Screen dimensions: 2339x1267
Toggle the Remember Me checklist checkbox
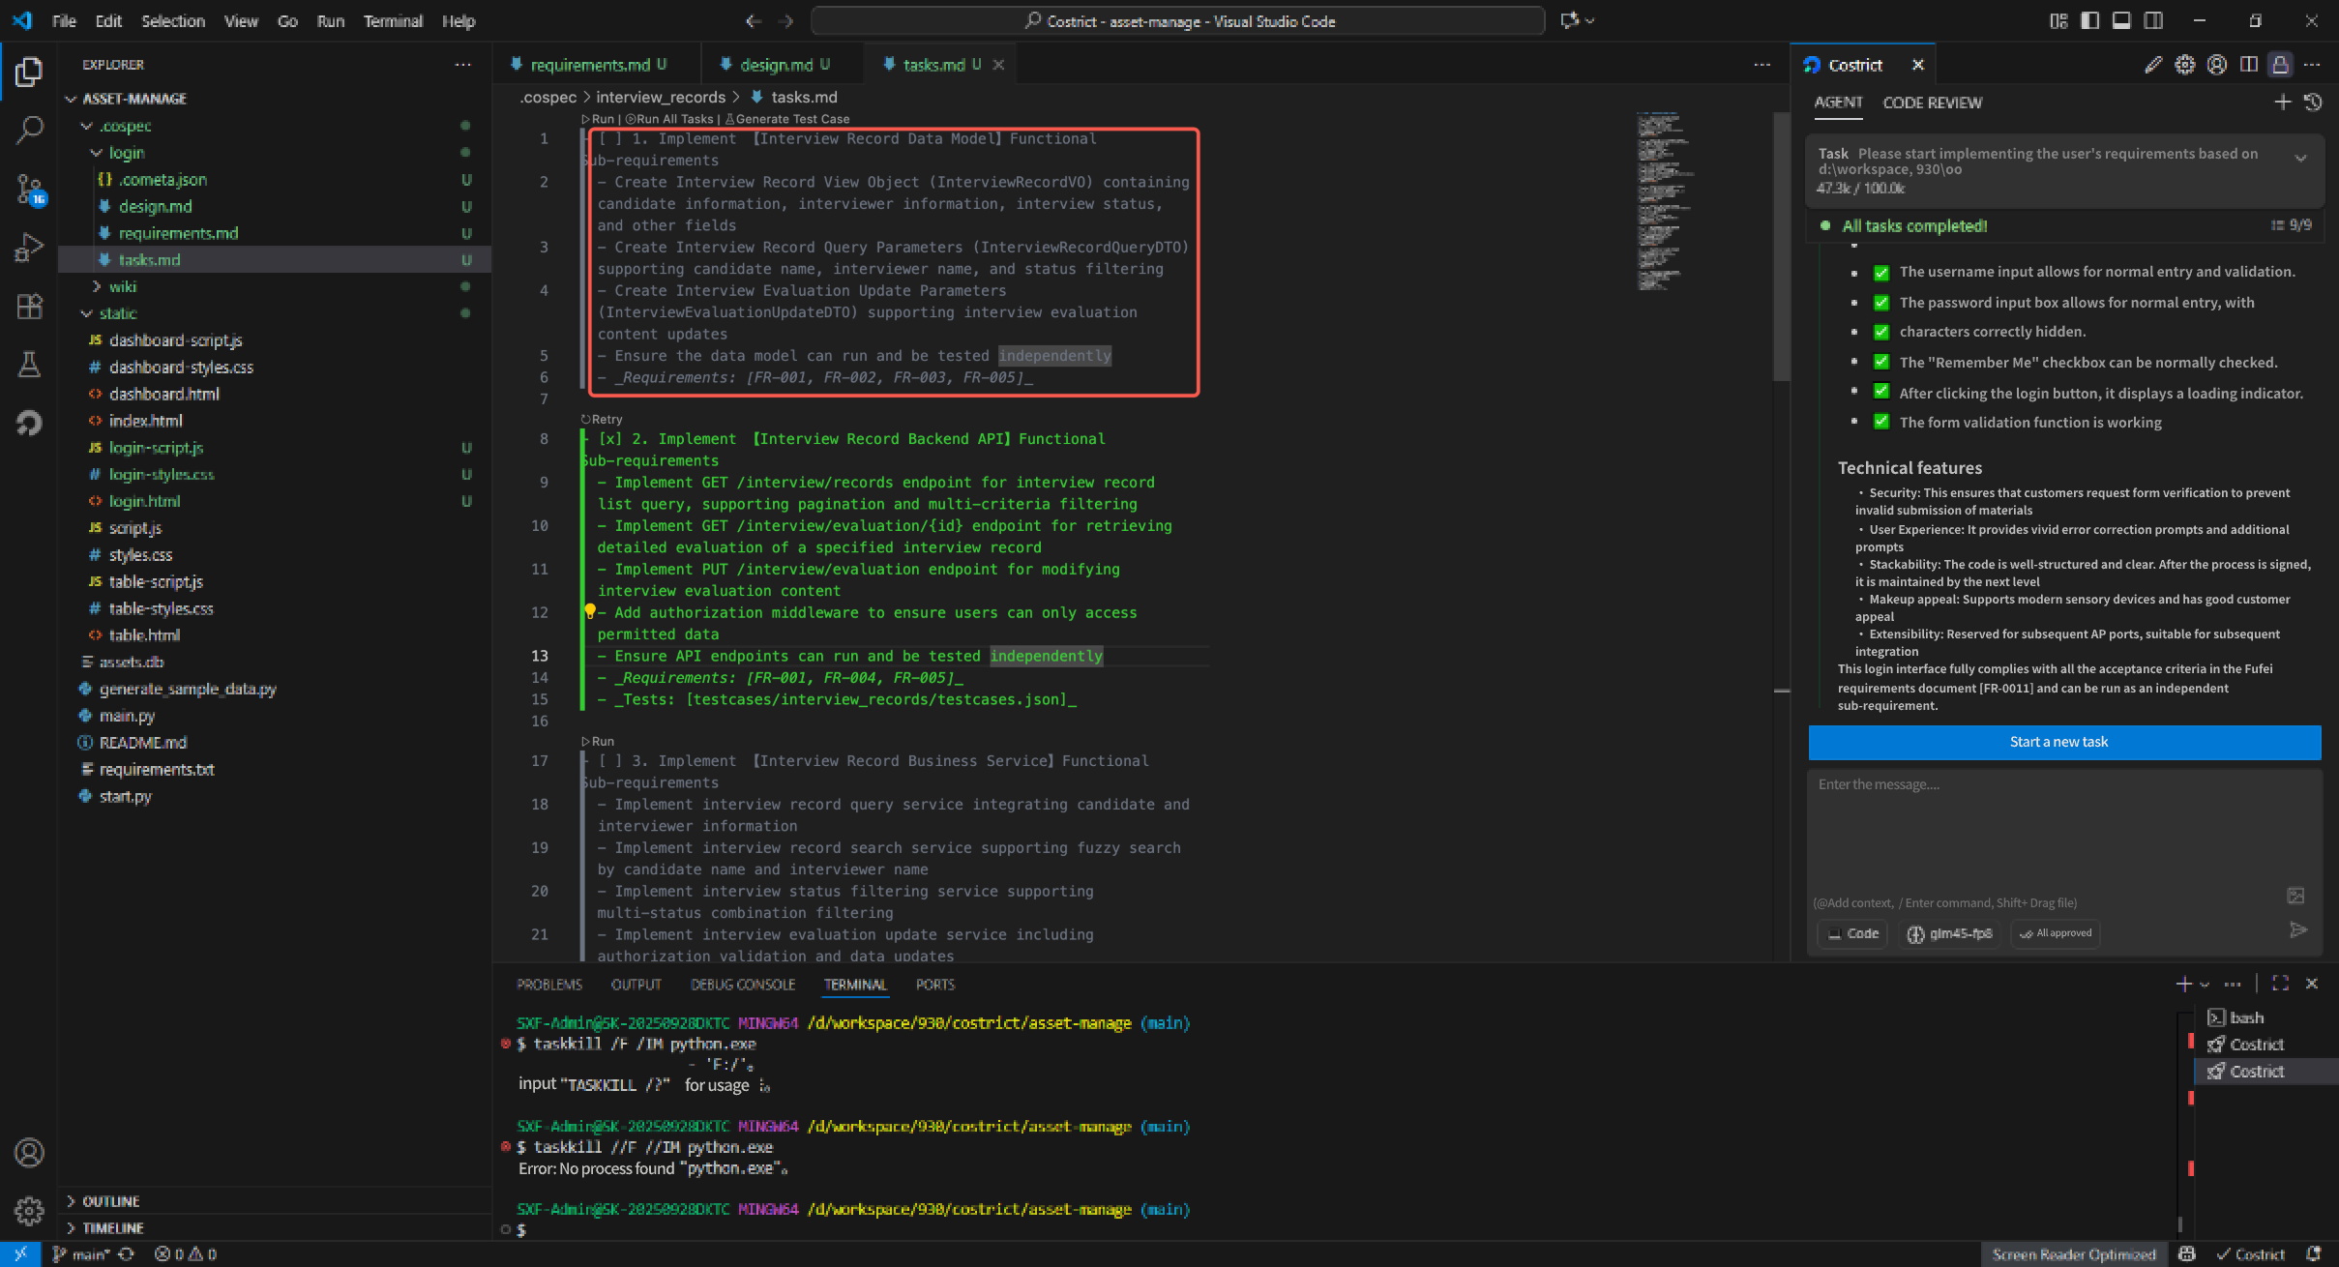click(x=1881, y=363)
